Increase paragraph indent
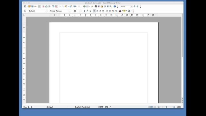The height and width of the screenshot is (116, 206). coord(116,11)
